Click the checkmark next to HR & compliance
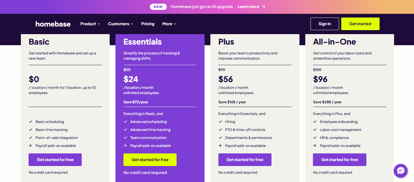 (x=315, y=138)
